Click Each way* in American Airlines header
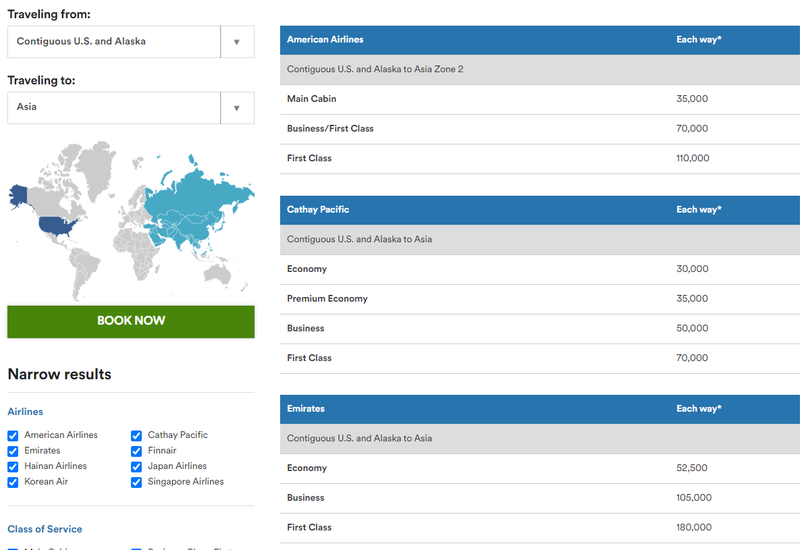Image resolution: width=804 pixels, height=550 pixels. pyautogui.click(x=699, y=40)
